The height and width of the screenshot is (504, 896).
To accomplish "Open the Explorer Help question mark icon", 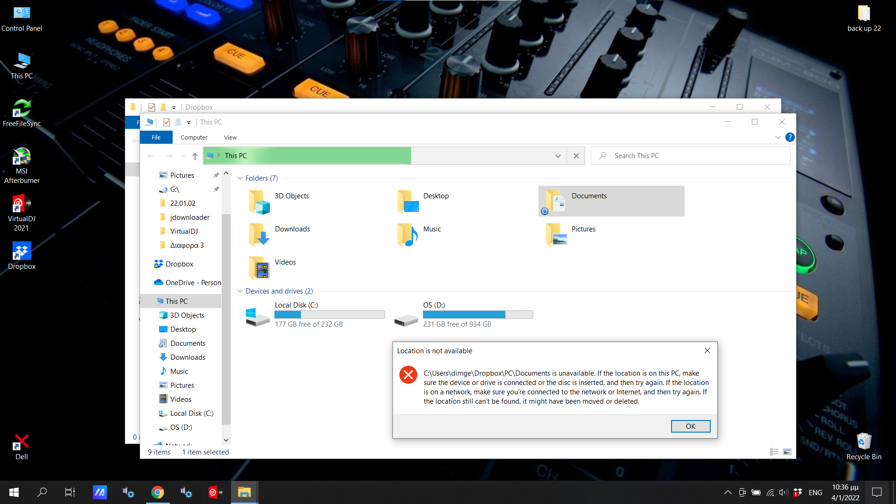I will click(x=790, y=137).
